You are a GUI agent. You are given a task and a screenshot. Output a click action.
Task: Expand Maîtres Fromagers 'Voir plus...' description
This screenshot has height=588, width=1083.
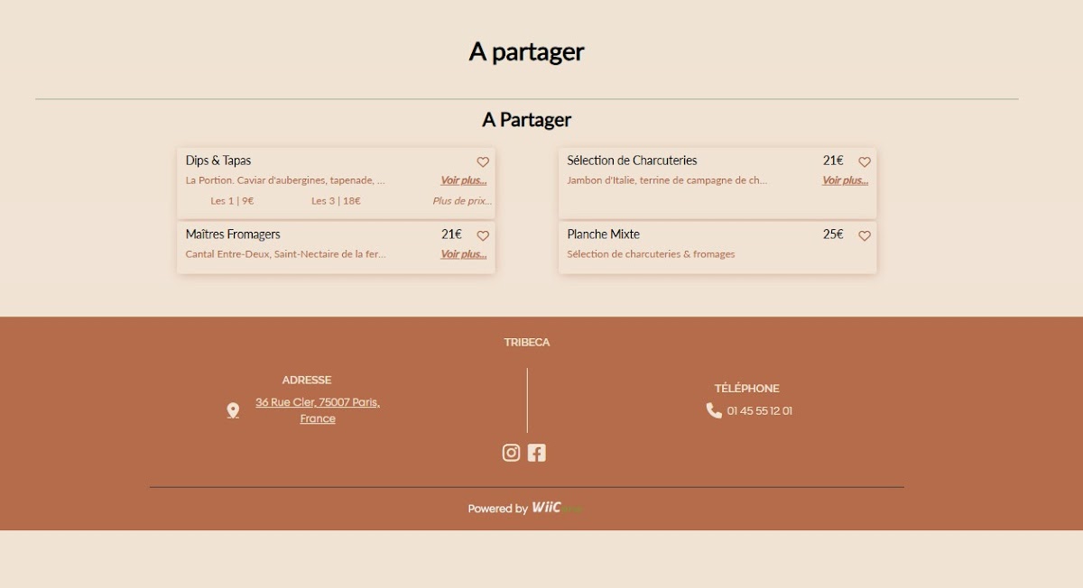click(x=464, y=254)
